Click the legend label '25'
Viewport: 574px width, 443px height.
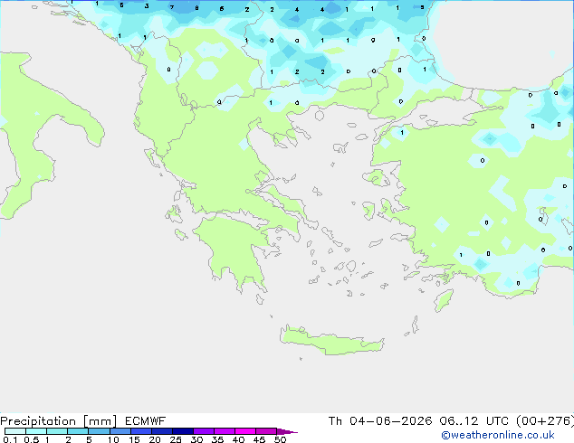176,439
